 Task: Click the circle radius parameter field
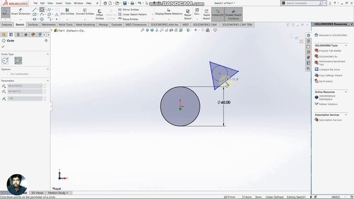(25, 98)
